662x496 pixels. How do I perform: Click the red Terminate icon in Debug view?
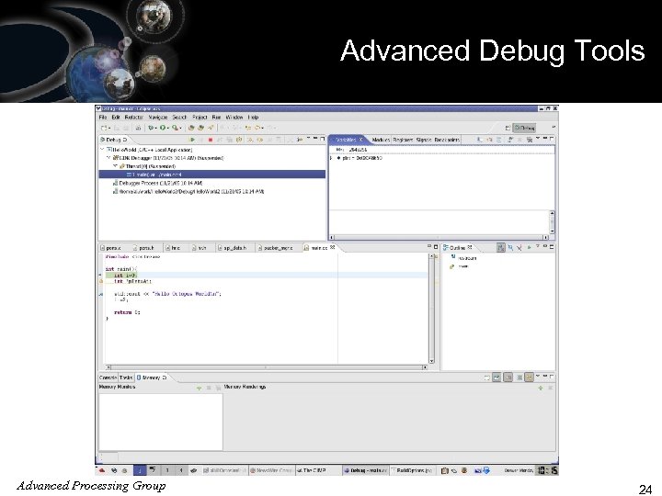[x=211, y=140]
